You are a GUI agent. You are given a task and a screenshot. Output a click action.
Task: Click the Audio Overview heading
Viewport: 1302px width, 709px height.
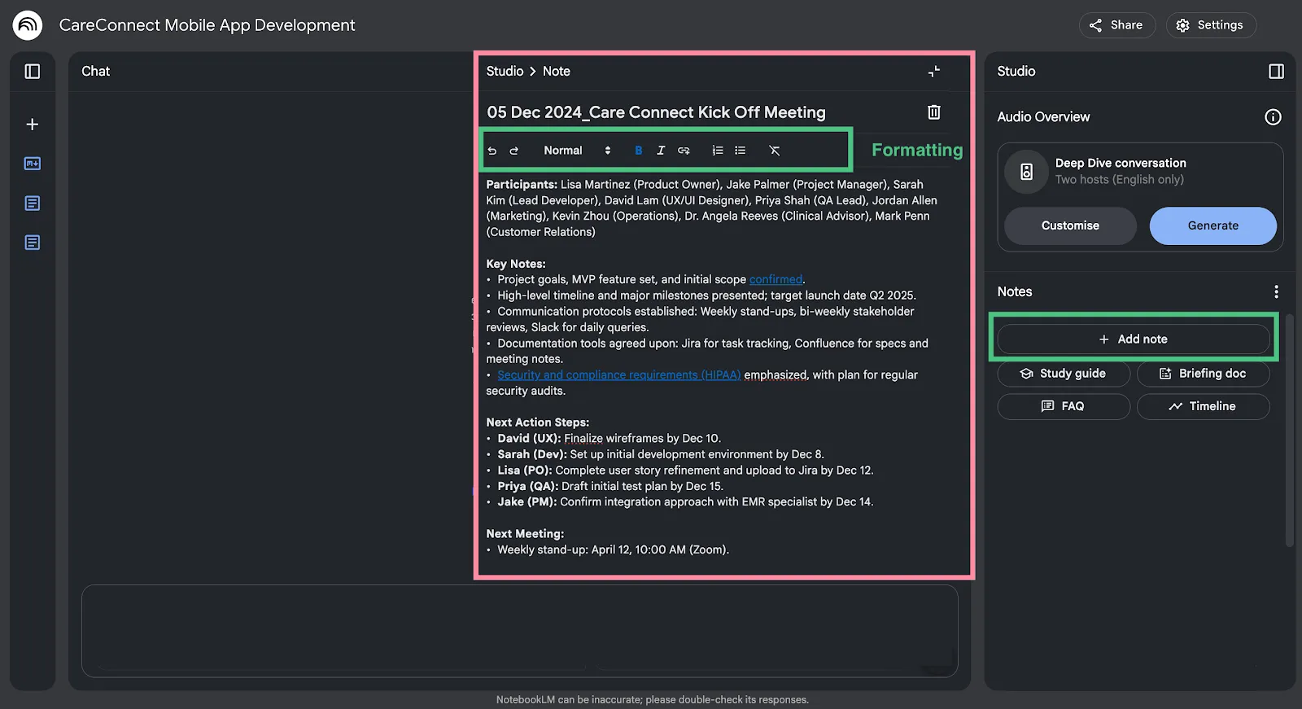[x=1043, y=117]
